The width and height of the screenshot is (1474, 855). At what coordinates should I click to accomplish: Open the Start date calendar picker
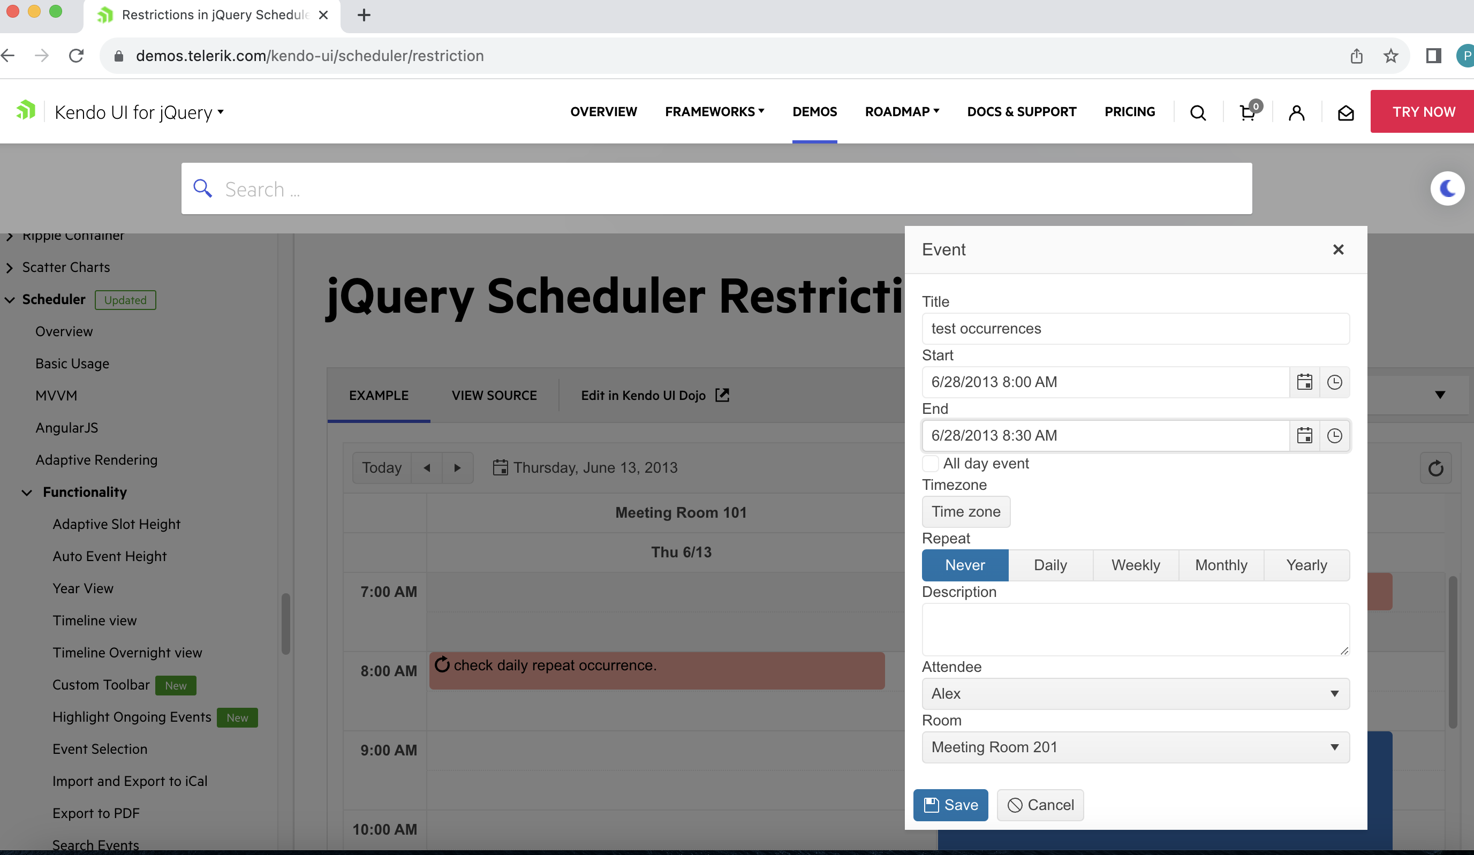(1304, 382)
